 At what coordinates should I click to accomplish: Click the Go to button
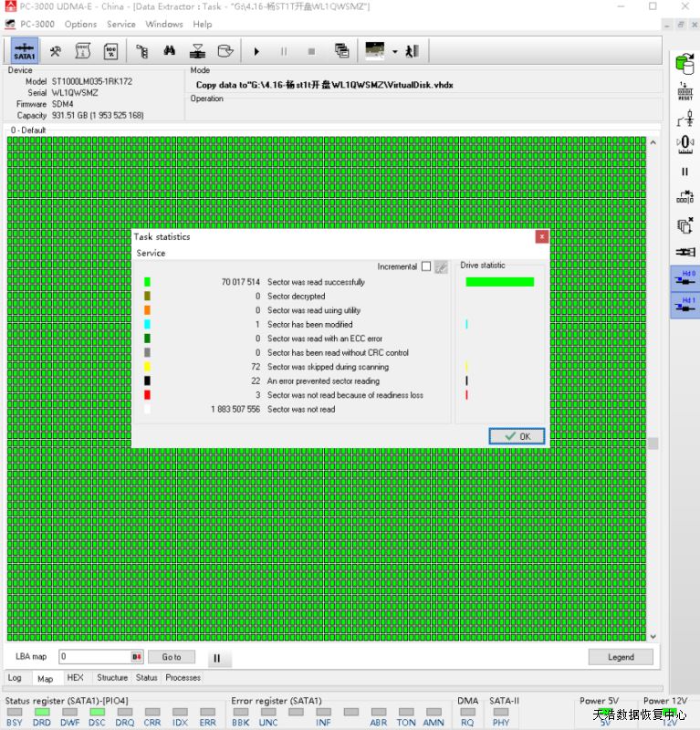click(172, 657)
